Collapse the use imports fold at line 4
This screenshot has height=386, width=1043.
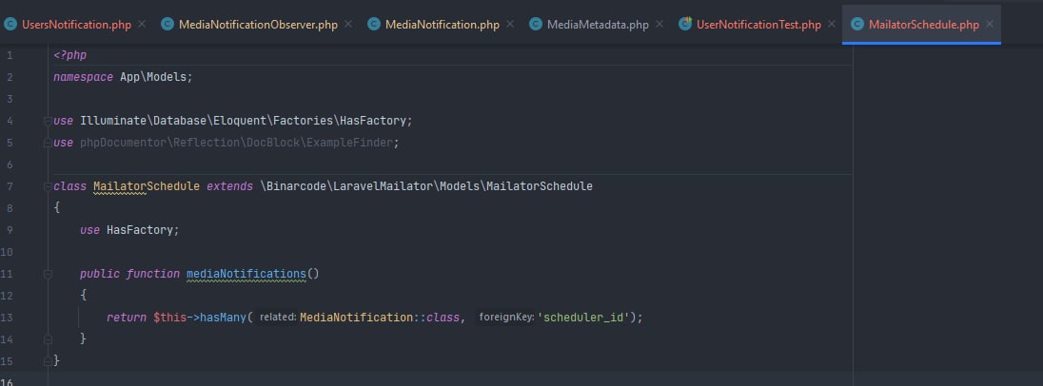[x=48, y=121]
